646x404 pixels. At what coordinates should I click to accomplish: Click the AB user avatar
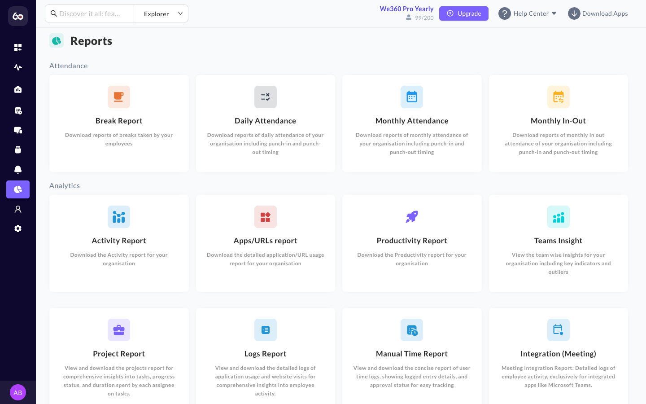pos(18,392)
